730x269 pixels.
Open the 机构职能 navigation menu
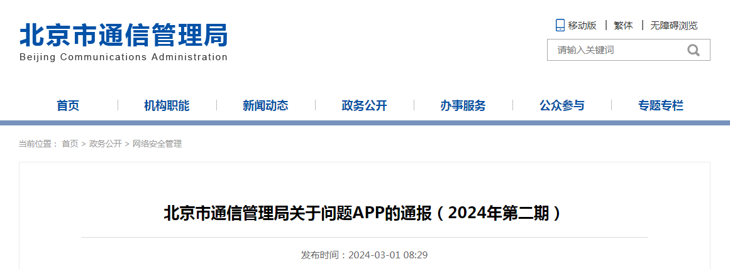[x=167, y=105]
